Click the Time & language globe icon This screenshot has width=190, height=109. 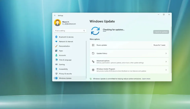click(x=56, y=60)
